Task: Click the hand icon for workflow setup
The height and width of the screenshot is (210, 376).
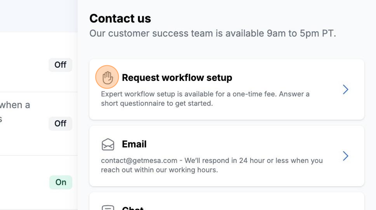Action: [107, 78]
